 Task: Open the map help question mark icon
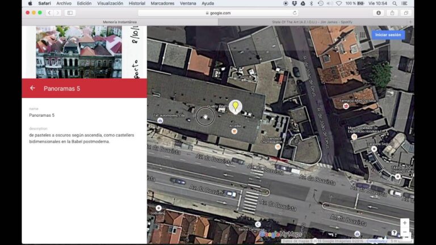pyautogui.click(x=394, y=233)
